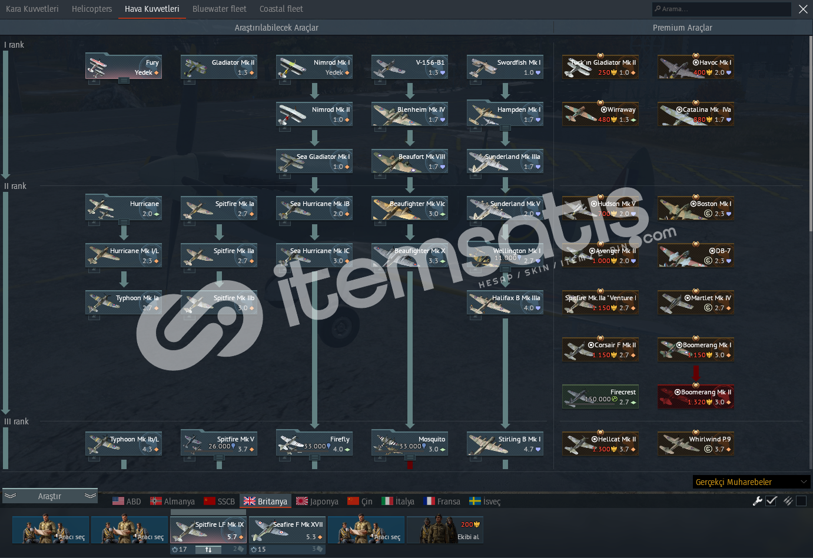Choose the premium Wirraway aircraft
813x558 pixels.
coord(600,114)
